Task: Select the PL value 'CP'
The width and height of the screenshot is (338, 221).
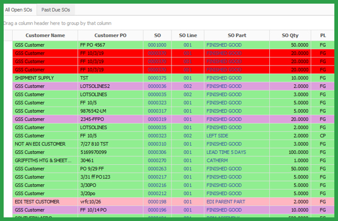Action: [x=323, y=136]
